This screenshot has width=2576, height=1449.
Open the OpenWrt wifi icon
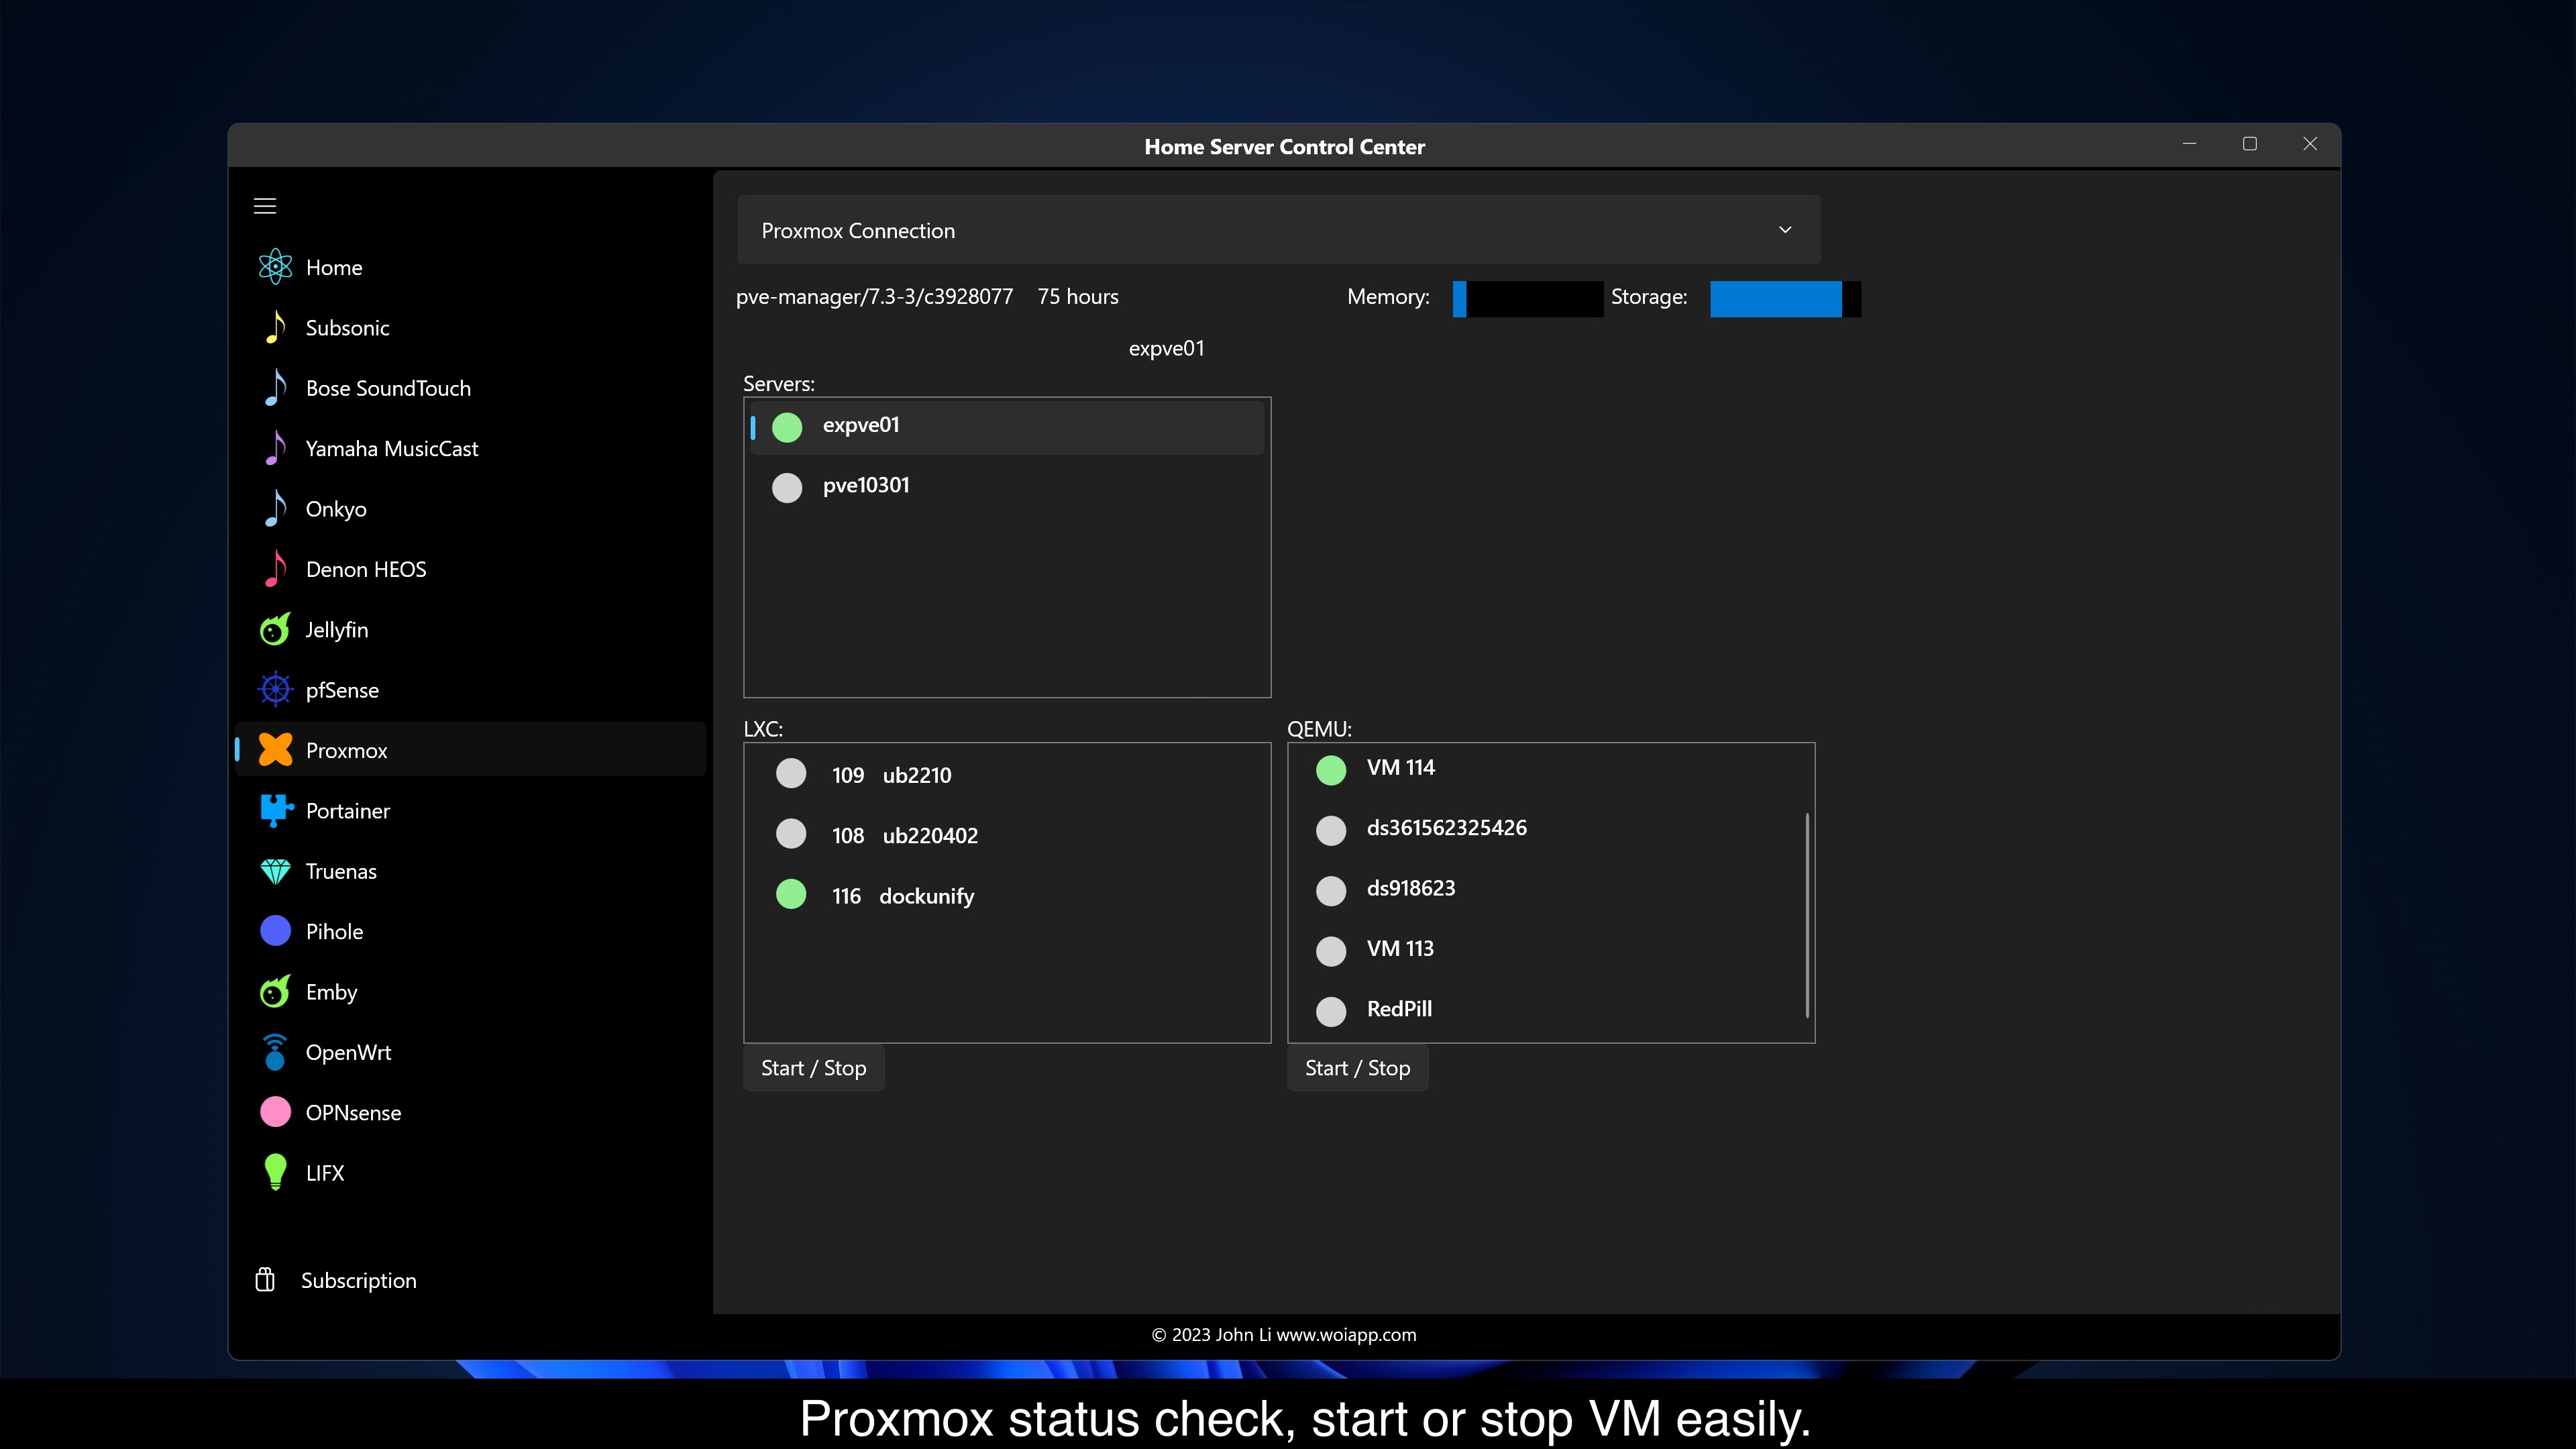click(275, 1052)
